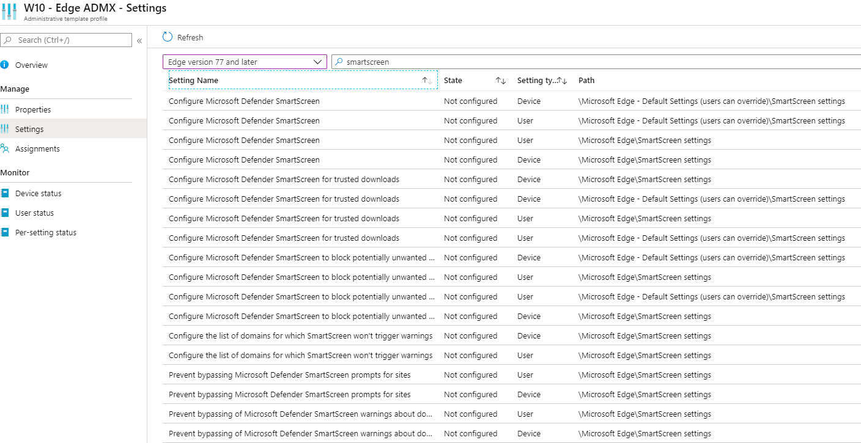This screenshot has width=861, height=443.
Task: Click the Refresh circular arrow icon
Action: click(168, 37)
